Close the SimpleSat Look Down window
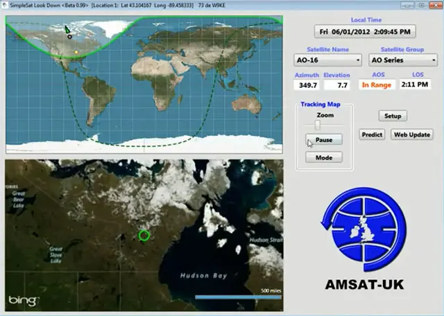The height and width of the screenshot is (316, 444). pos(435,5)
